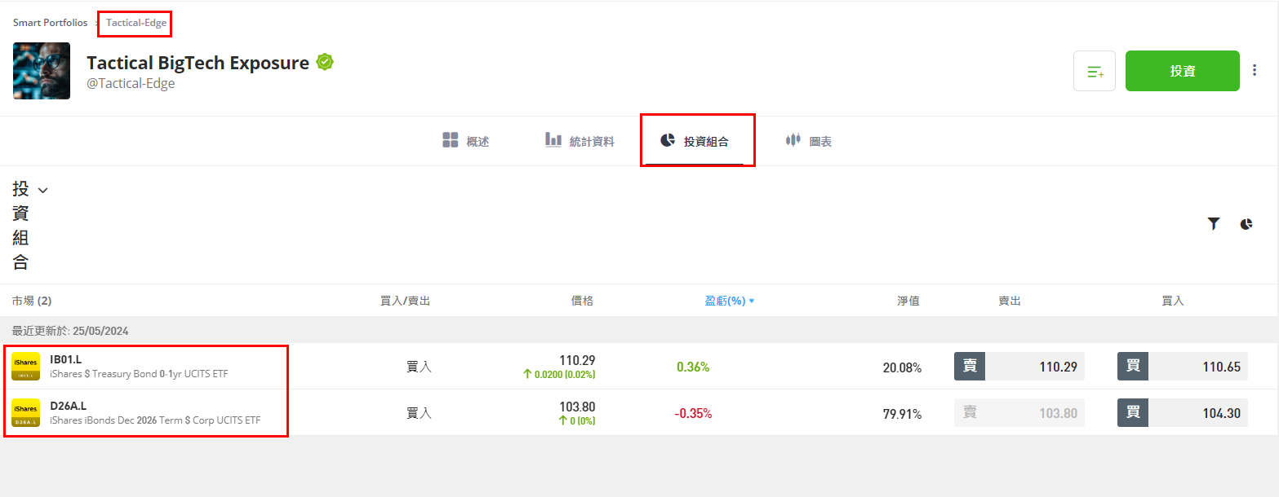Click the 103.80 price for D26A.L

pyautogui.click(x=577, y=407)
